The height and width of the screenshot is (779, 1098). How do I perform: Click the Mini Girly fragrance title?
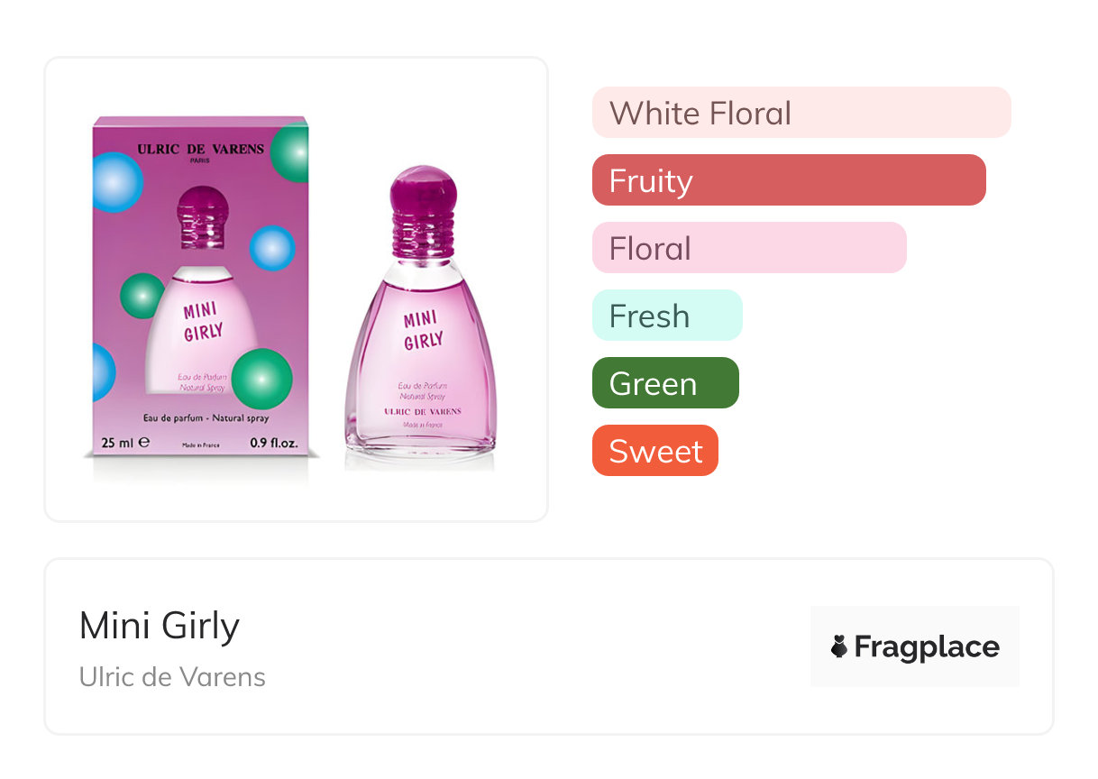click(x=160, y=626)
